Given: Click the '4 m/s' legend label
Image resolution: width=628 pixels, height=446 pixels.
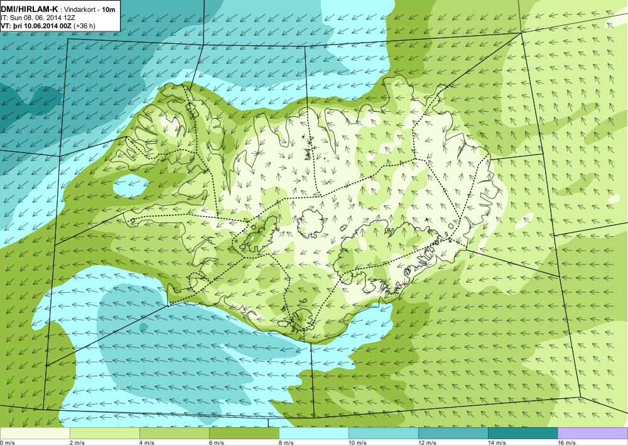Looking at the screenshot, I should coord(146,443).
